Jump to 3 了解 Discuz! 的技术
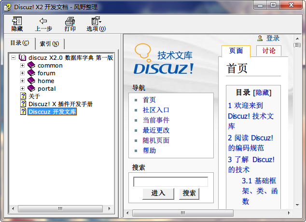 tap(251, 165)
